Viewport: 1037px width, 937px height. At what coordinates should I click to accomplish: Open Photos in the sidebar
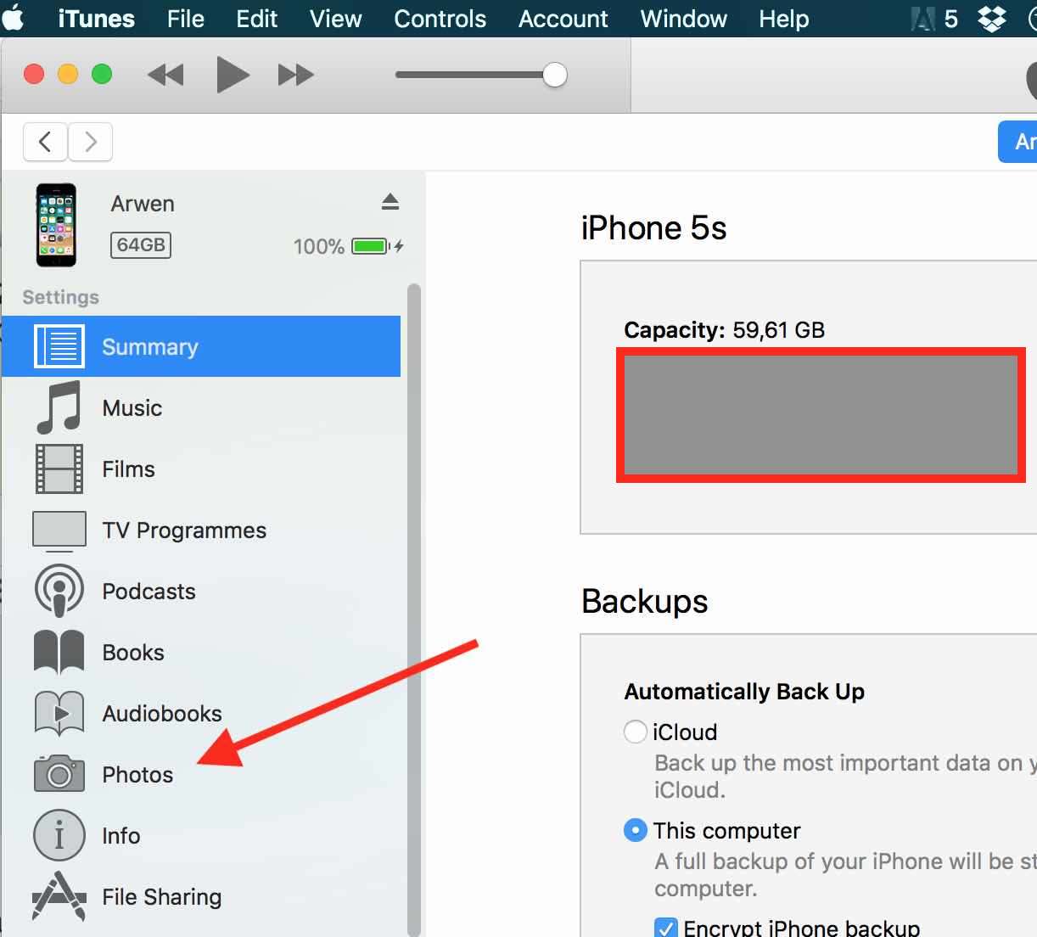pyautogui.click(x=201, y=774)
